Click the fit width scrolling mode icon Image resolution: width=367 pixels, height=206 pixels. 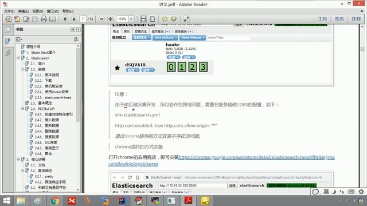[x=143, y=19]
